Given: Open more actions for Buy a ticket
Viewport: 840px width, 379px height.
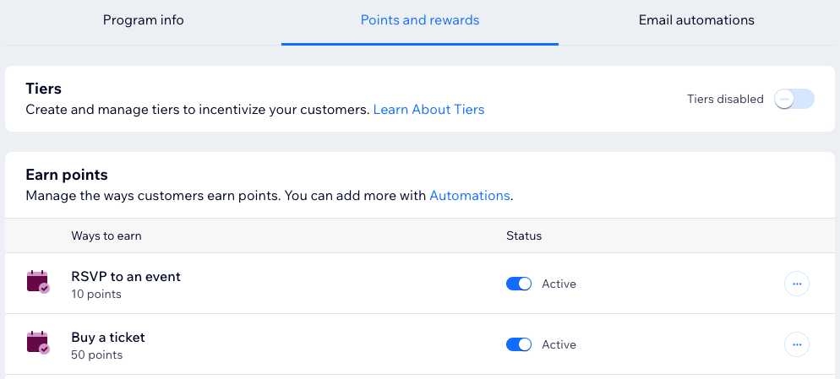Looking at the screenshot, I should click(x=797, y=344).
